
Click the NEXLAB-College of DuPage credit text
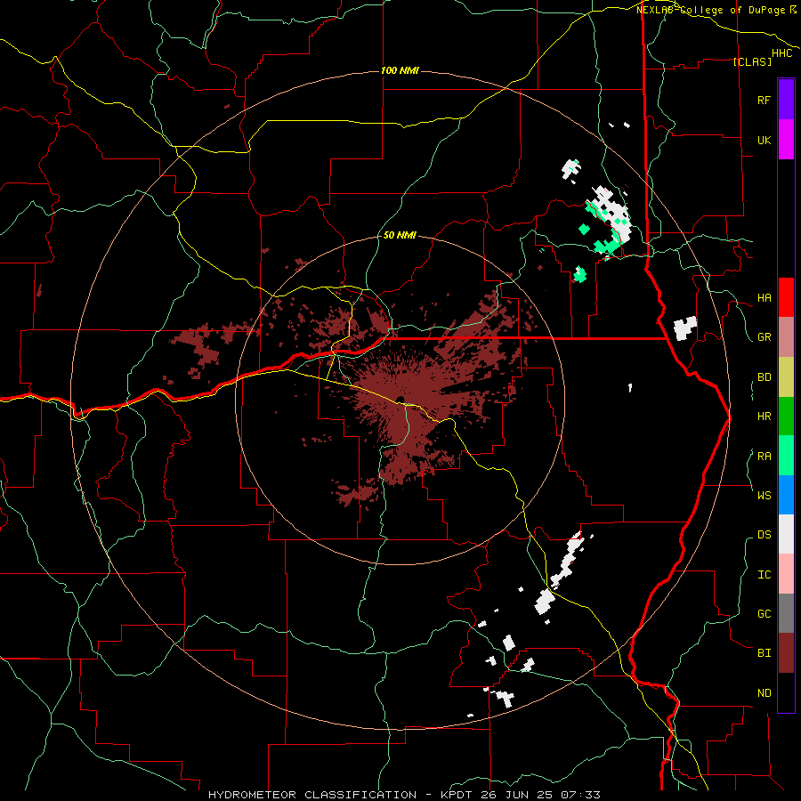713,10
